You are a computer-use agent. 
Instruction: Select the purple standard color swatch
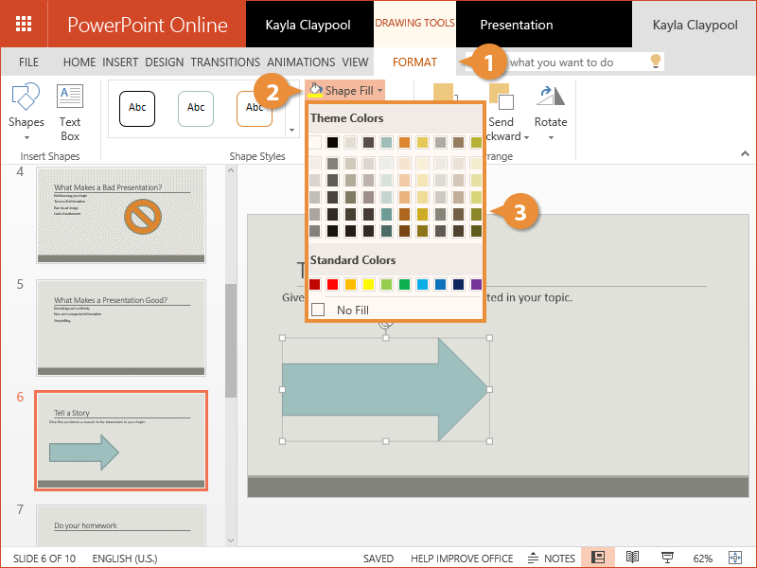point(476,284)
